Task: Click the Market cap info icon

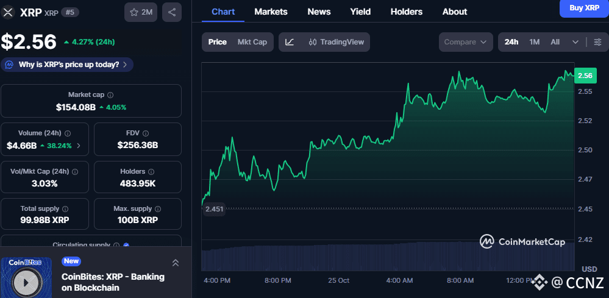Action: point(110,95)
